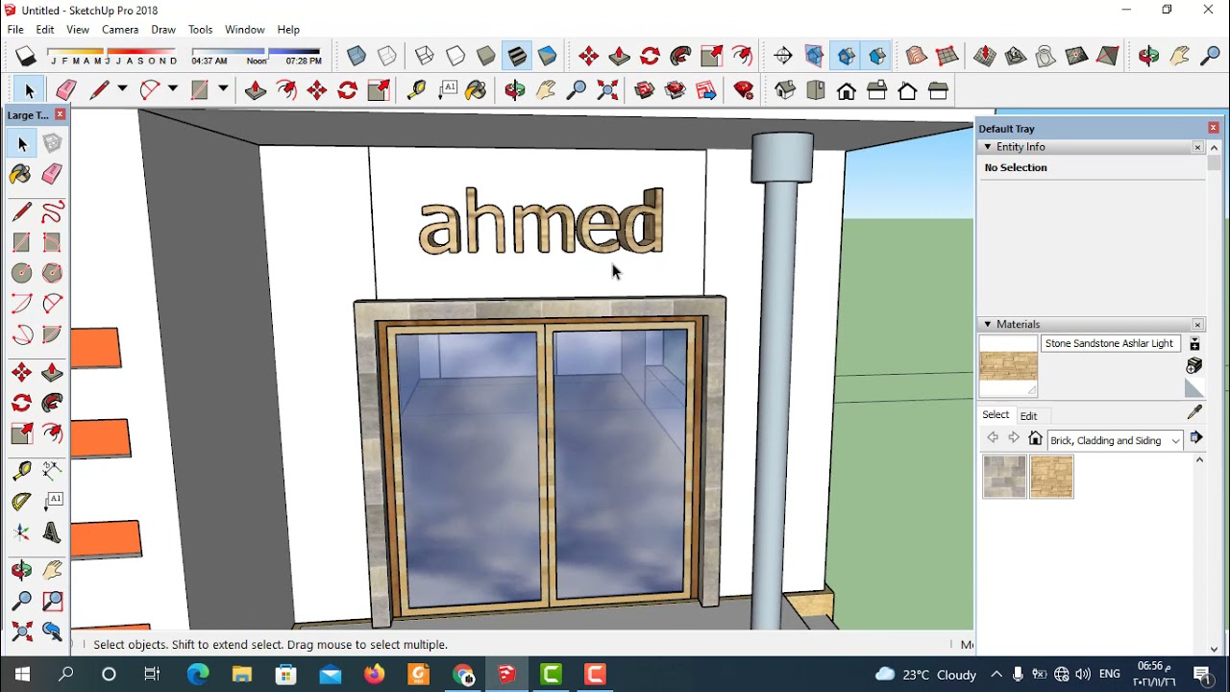Image resolution: width=1230 pixels, height=692 pixels.
Task: Choose the 3D Text tool
Action: 52,533
